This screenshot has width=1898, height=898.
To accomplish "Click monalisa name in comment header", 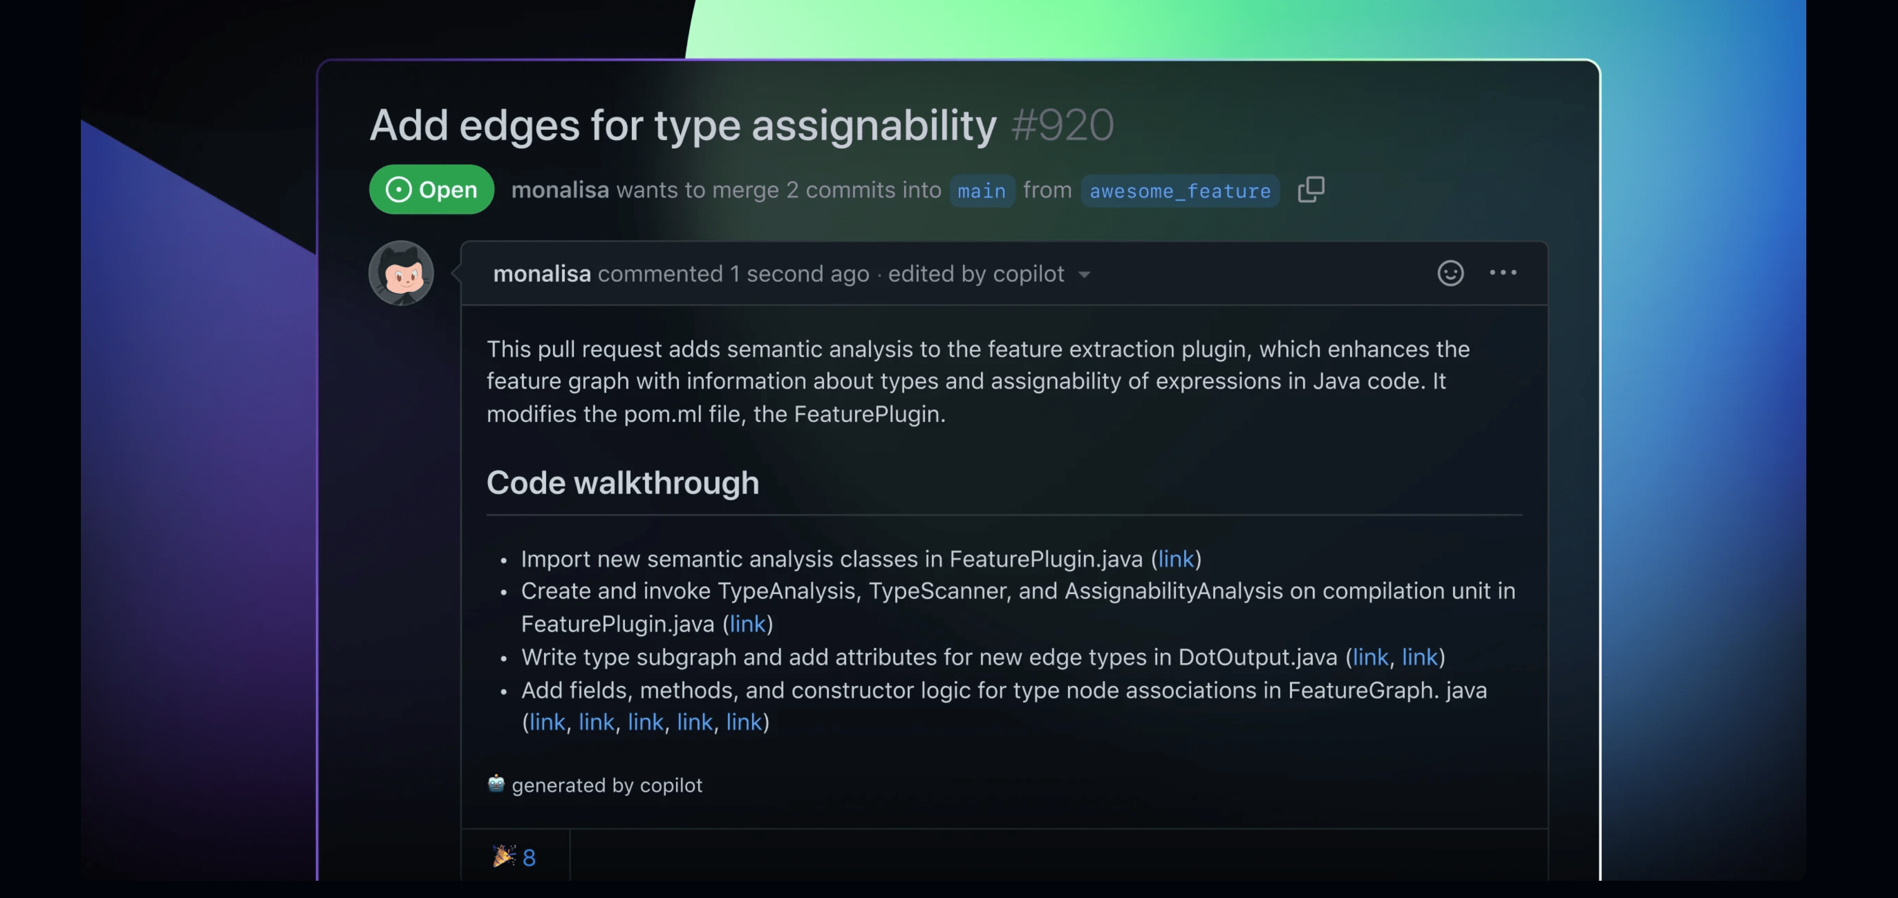I will pyautogui.click(x=541, y=274).
